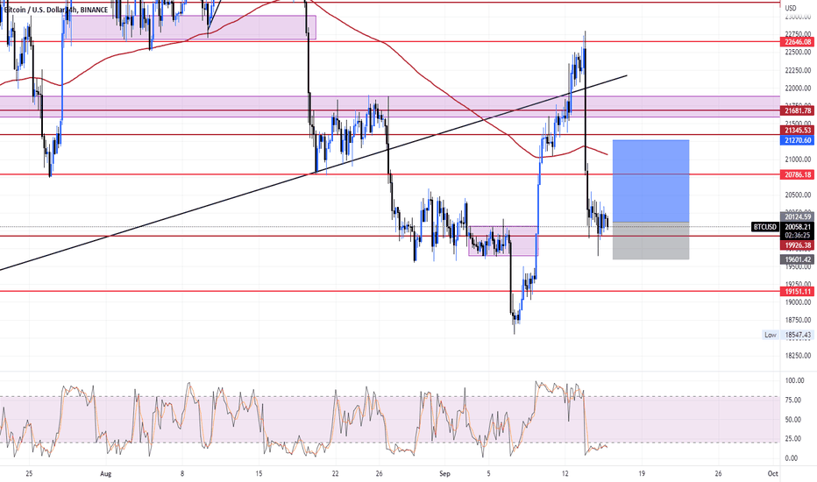Image resolution: width=817 pixels, height=482 pixels.
Task: Click the gray 19601.42 stop price label
Action: 797,259
